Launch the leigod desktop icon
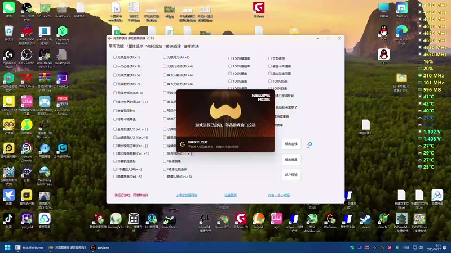Image resolution: width=451 pixels, height=253 pixels. tap(259, 220)
